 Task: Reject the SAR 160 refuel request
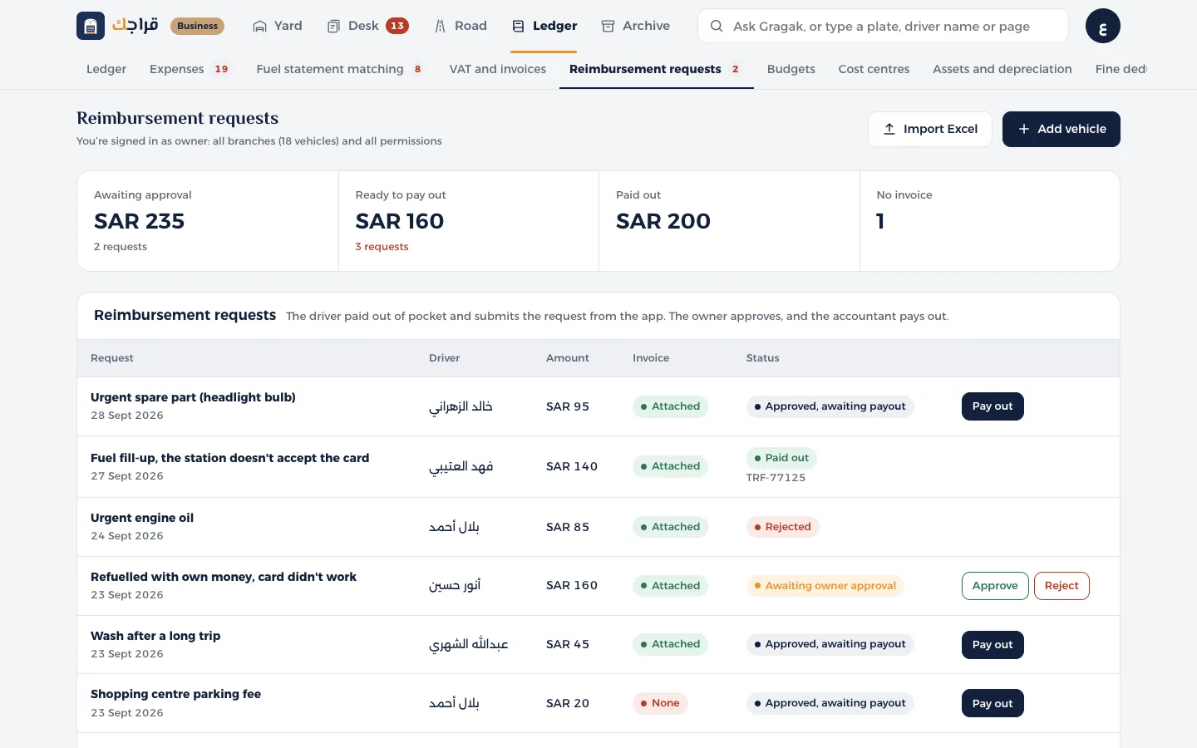click(1062, 586)
